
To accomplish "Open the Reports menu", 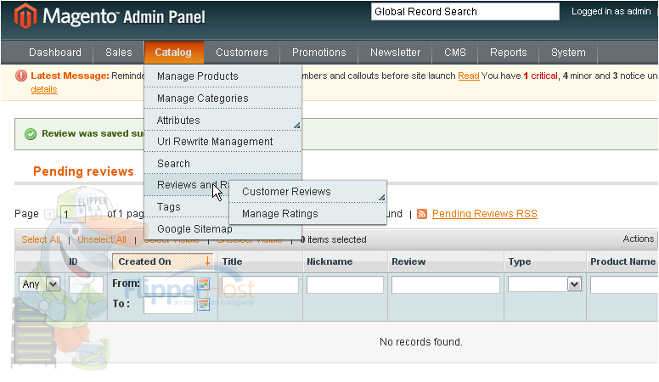I will [508, 53].
